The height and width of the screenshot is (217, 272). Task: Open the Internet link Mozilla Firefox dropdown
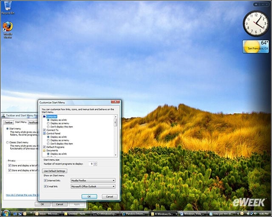tap(93, 181)
